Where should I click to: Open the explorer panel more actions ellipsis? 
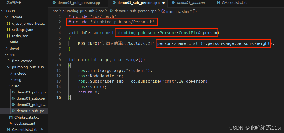42,3
